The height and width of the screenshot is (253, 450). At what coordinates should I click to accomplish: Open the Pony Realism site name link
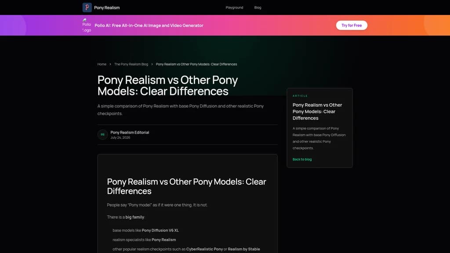pyautogui.click(x=107, y=8)
